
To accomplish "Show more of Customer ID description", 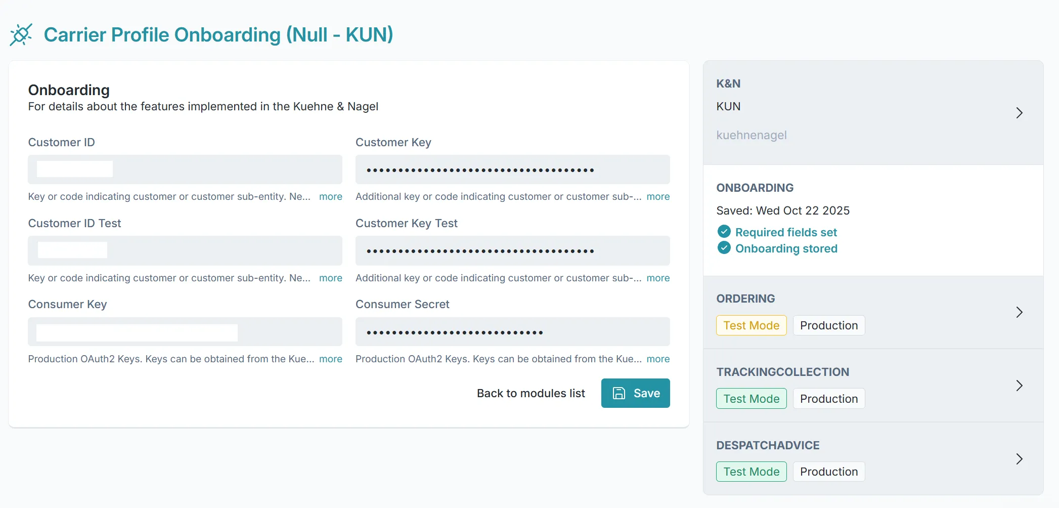I will (330, 197).
